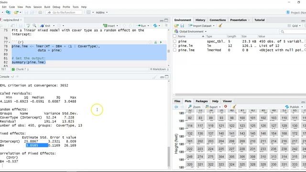Maximize the console pane
This screenshot has height=172, width=306.
point(167,77)
